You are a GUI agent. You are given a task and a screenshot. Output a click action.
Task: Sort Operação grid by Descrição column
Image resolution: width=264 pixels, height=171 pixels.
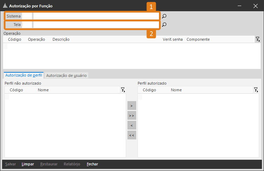click(x=61, y=39)
